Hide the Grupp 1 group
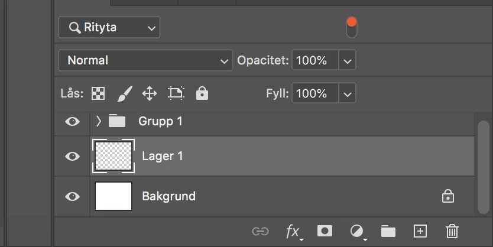493x247 pixels. coord(72,121)
